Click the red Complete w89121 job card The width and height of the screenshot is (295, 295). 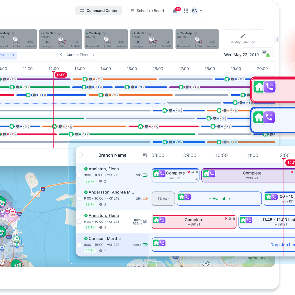(x=194, y=222)
